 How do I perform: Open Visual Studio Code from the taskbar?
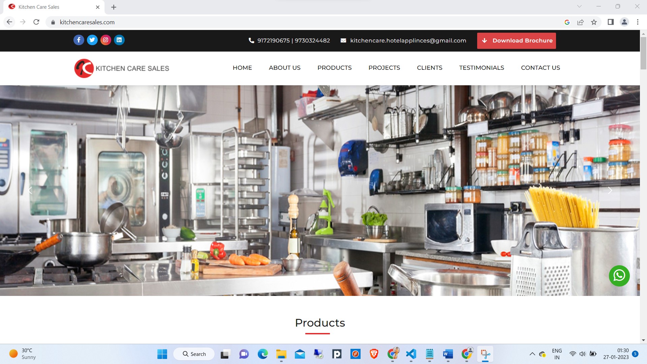tap(411, 354)
